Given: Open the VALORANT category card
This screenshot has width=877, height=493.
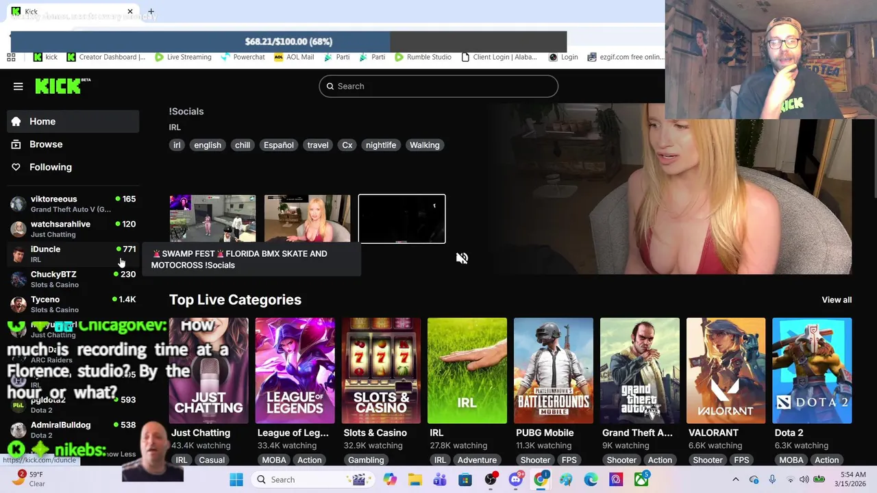Looking at the screenshot, I should click(726, 370).
